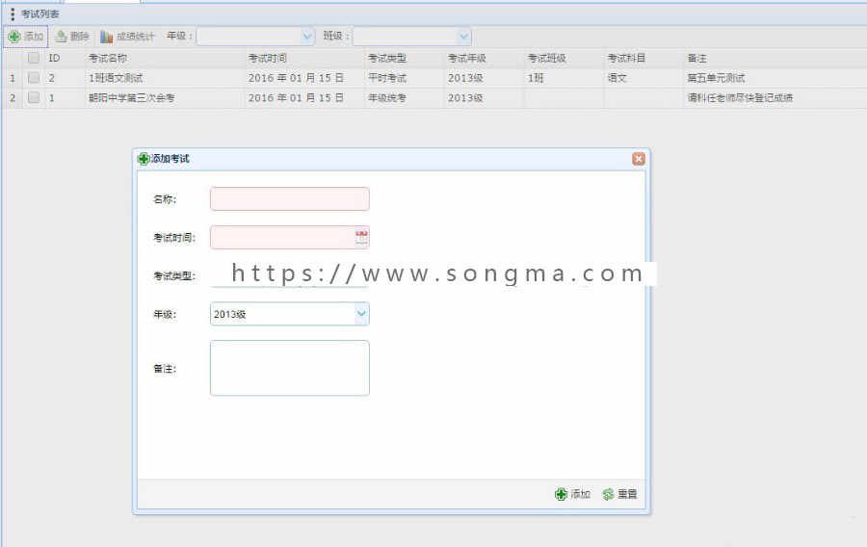Click the 年级统考 type cell
867x547 pixels.
click(x=387, y=98)
